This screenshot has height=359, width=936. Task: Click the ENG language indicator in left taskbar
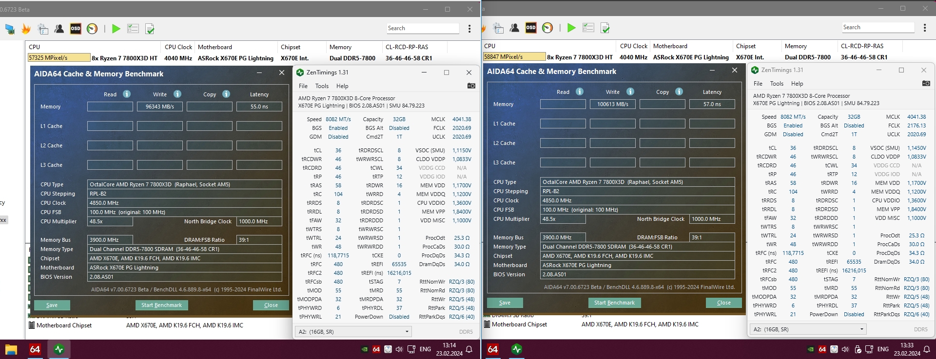425,349
